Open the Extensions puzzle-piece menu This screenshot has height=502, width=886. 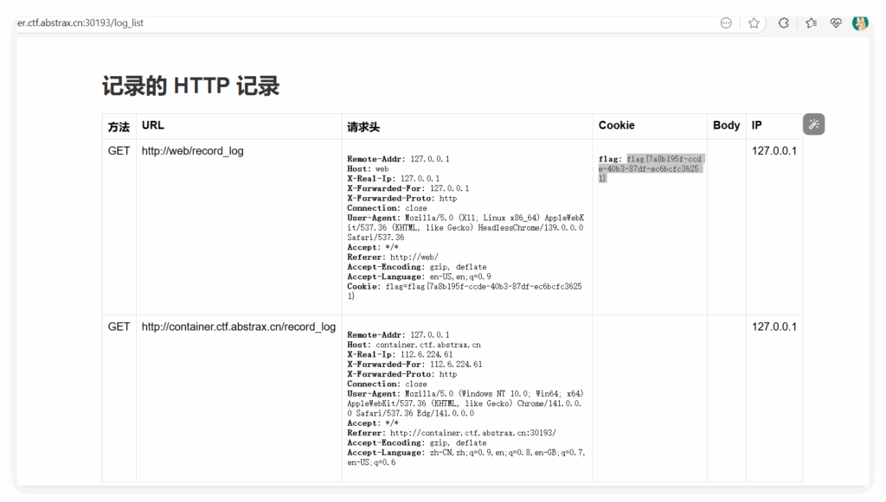(783, 23)
